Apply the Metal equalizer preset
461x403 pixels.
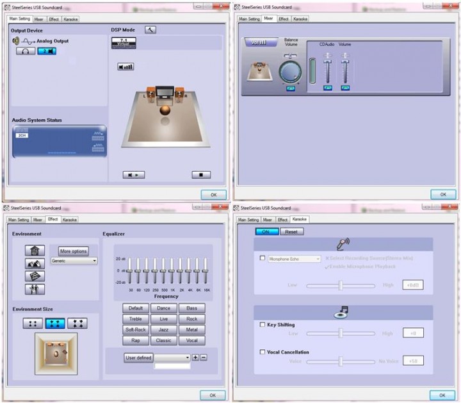192,330
